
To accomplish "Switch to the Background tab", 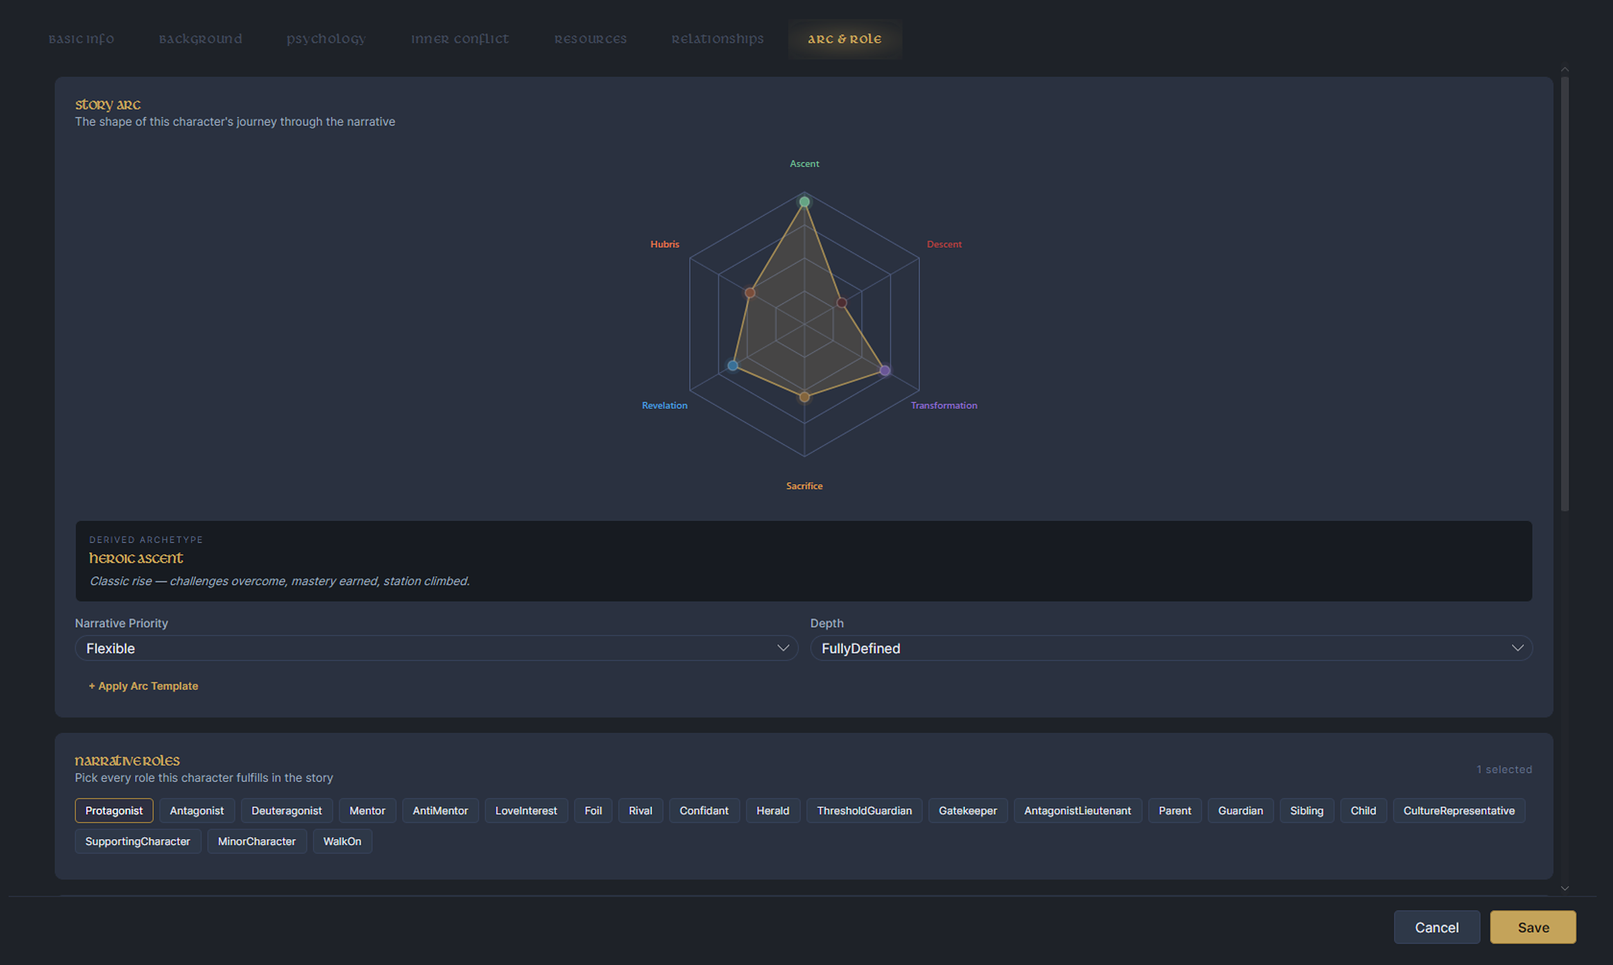I will coord(200,39).
